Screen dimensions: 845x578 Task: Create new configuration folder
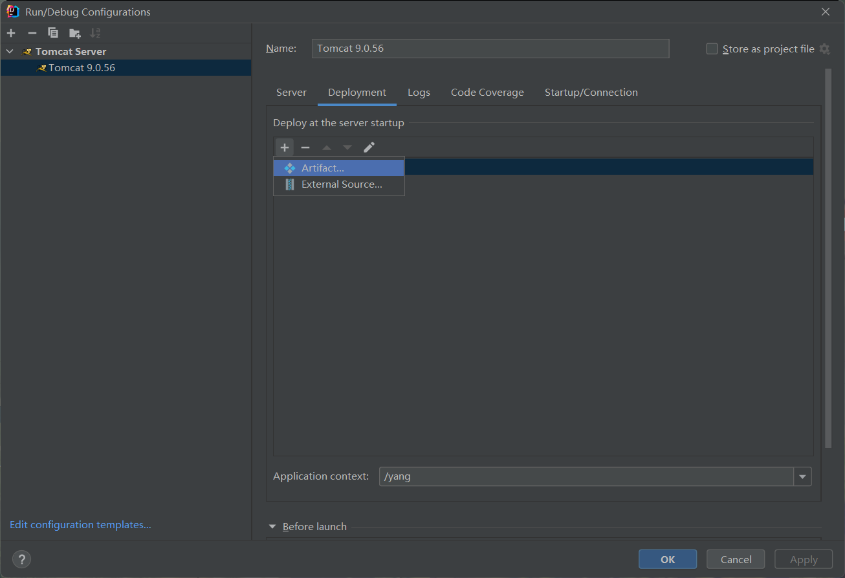75,33
